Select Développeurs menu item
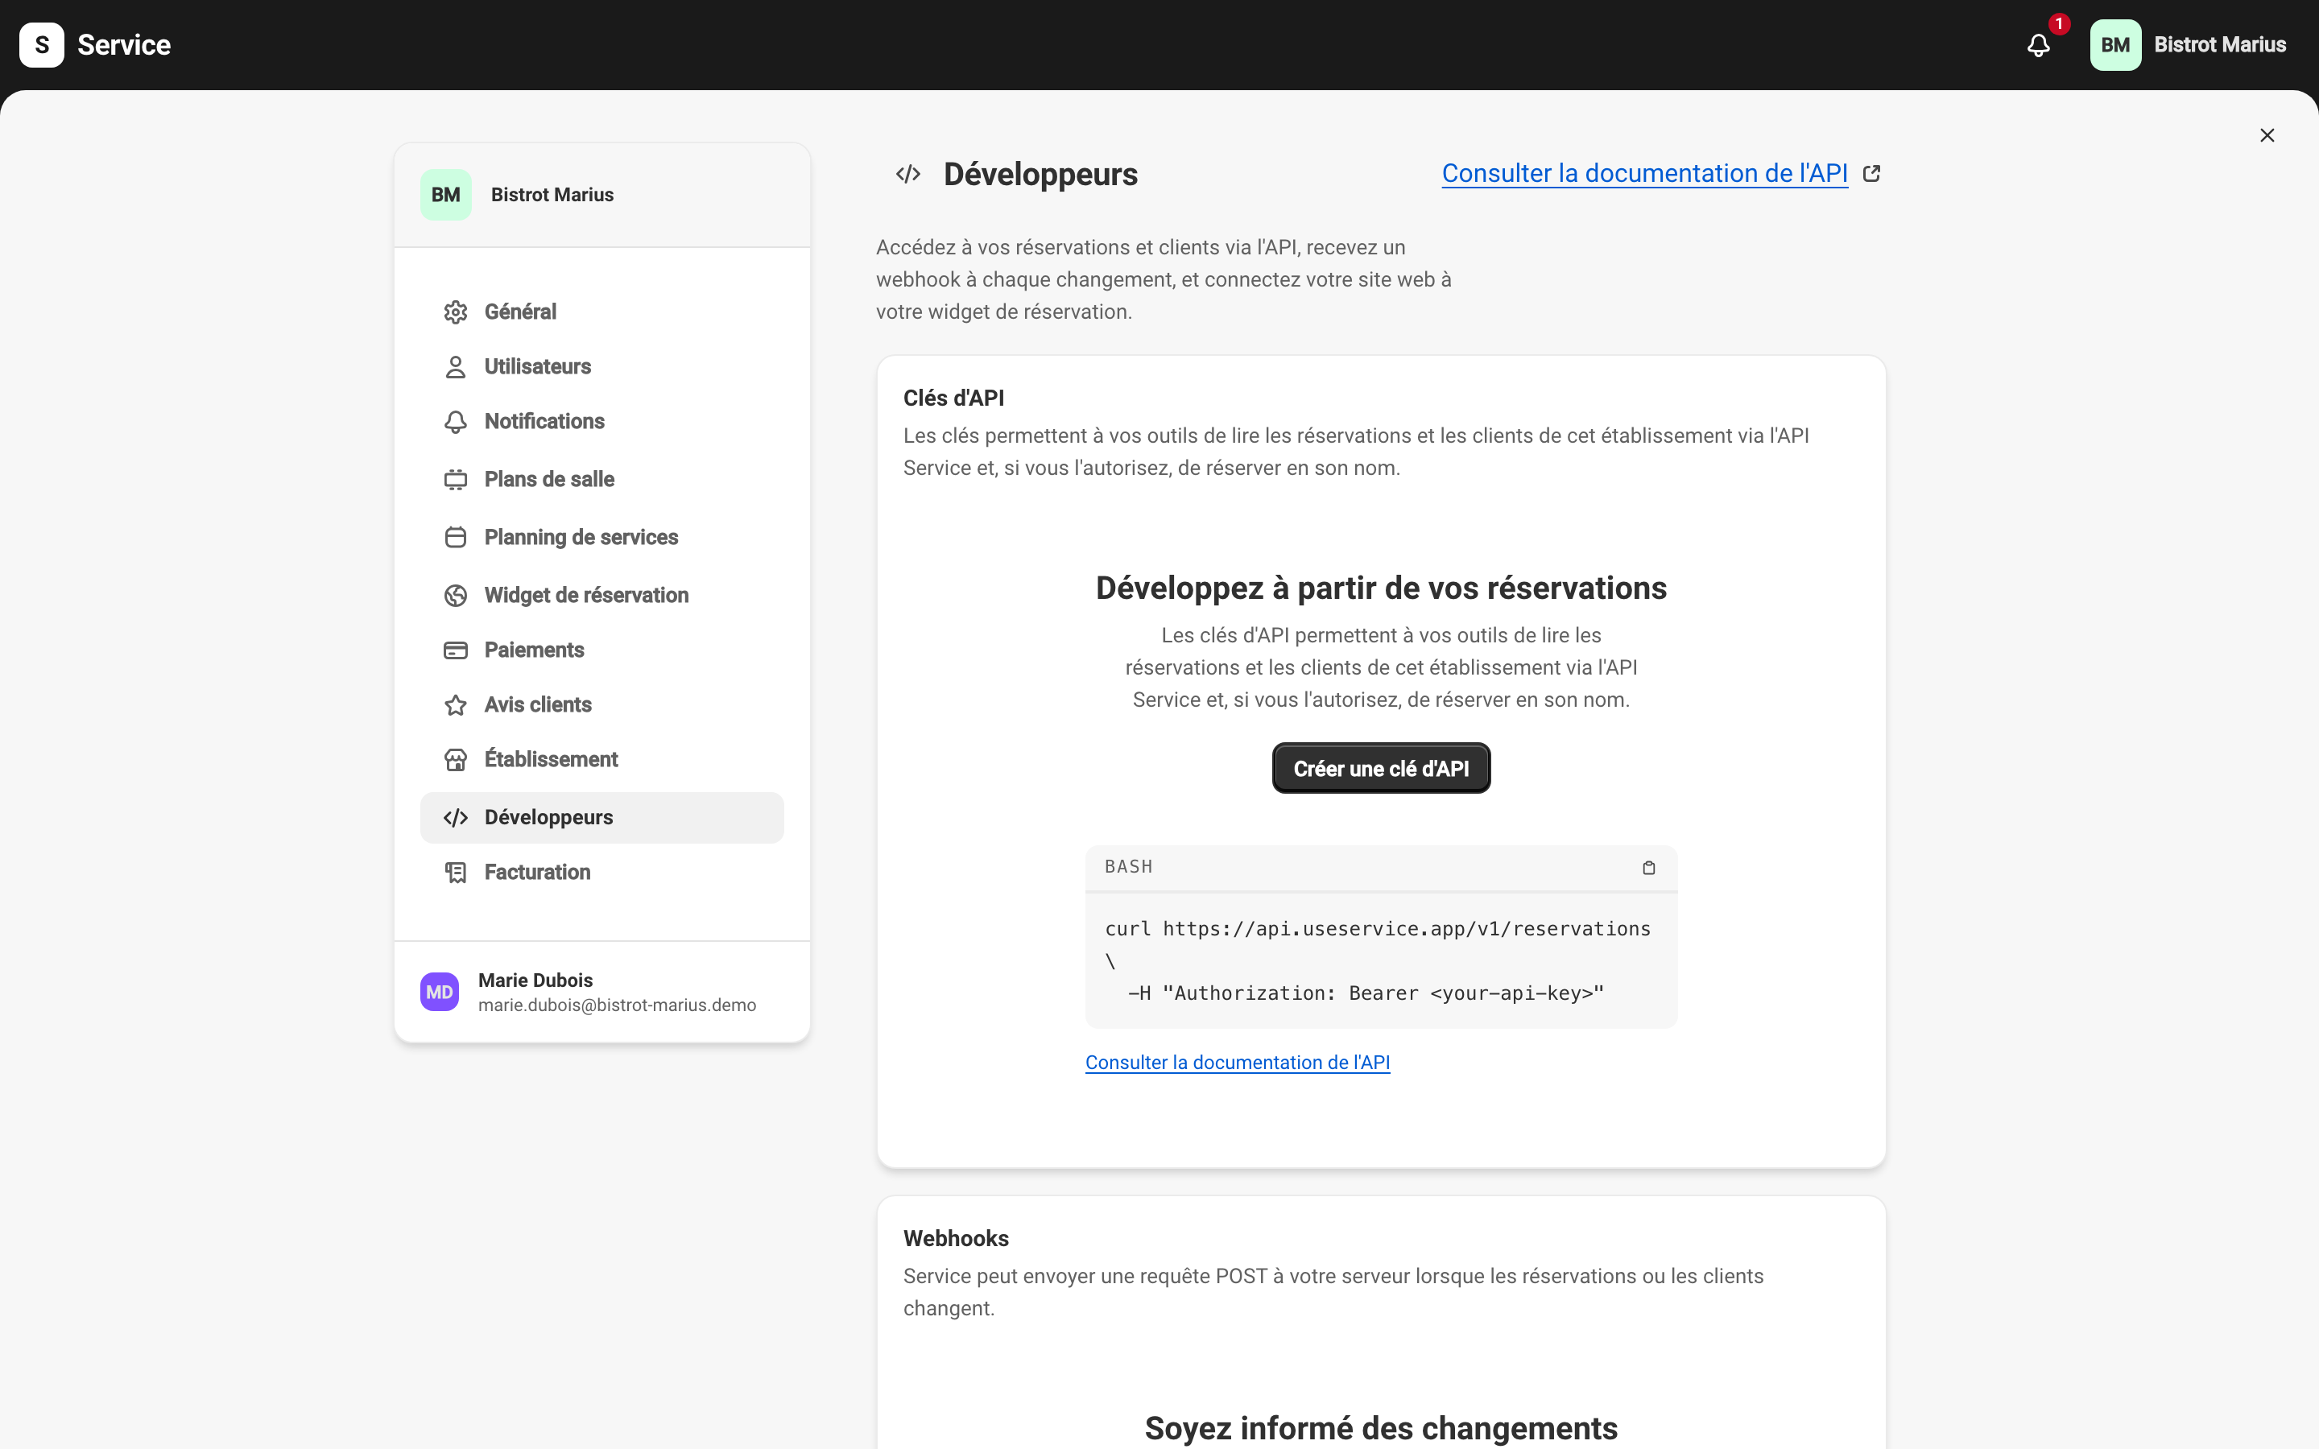 click(601, 817)
